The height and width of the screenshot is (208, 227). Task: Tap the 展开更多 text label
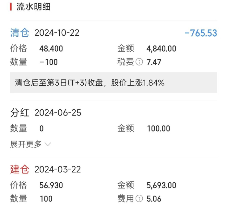coord(26,144)
